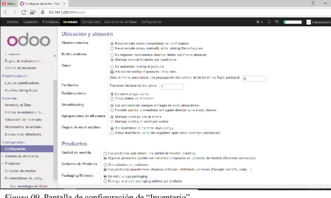331x198 pixels.
Task: Select the highlighted Configuración sidebar item
Action: point(27,149)
